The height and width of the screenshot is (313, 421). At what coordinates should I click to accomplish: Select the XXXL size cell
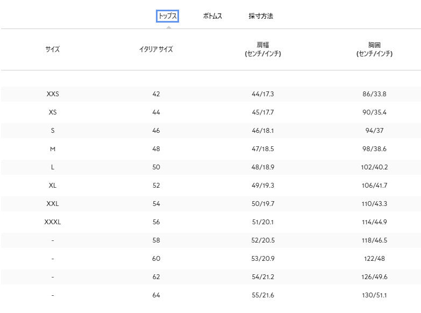[53, 222]
